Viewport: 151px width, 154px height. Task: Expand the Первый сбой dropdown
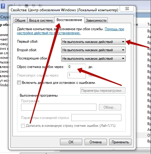(93, 42)
